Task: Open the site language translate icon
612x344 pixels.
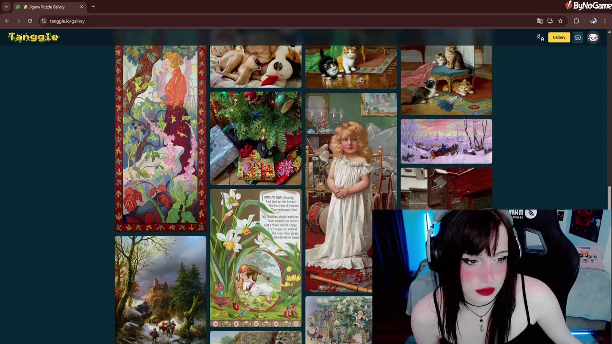Action: pyautogui.click(x=540, y=37)
